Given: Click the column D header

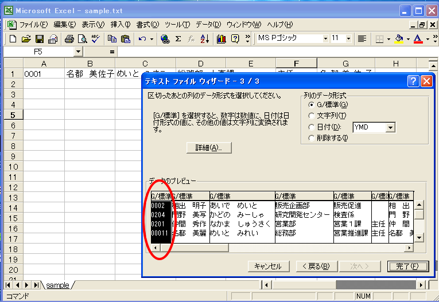Looking at the screenshot, I should point(200,64).
